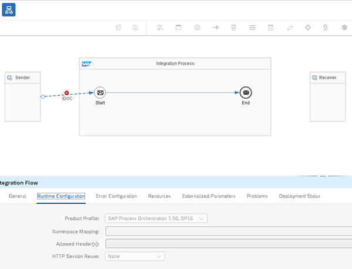Screen dimensions: 352x269
Task: Click the copy icon in the toolbar
Action: [x=118, y=28]
